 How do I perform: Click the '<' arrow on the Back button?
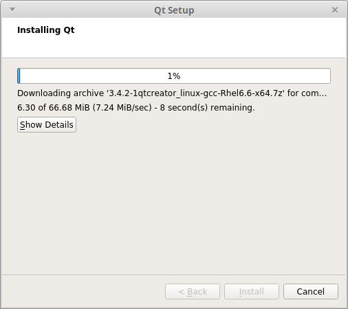181,292
